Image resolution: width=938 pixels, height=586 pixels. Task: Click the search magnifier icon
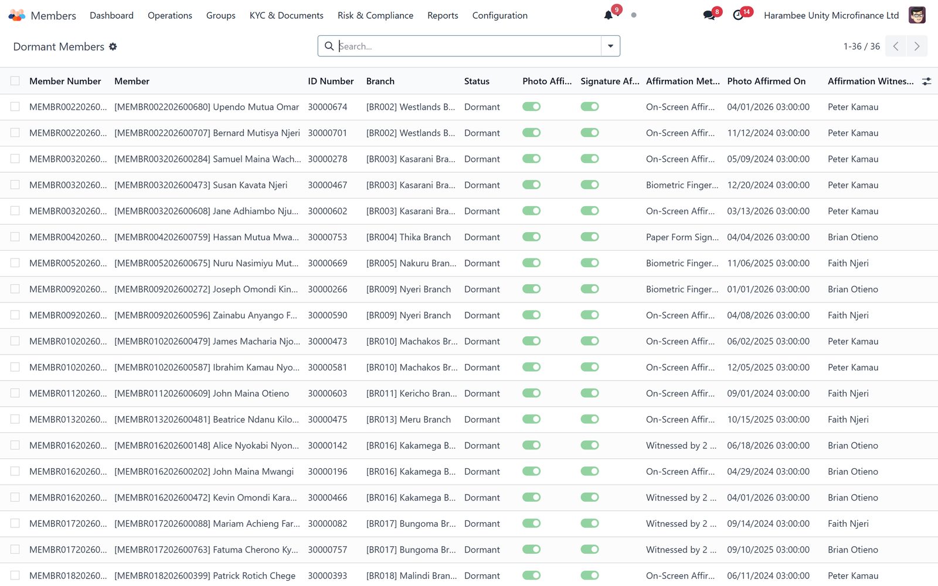point(329,46)
